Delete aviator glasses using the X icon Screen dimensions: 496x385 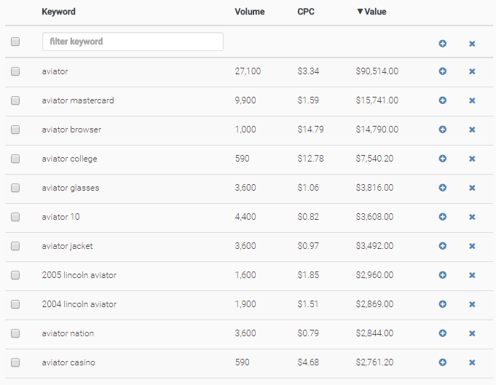coord(472,188)
